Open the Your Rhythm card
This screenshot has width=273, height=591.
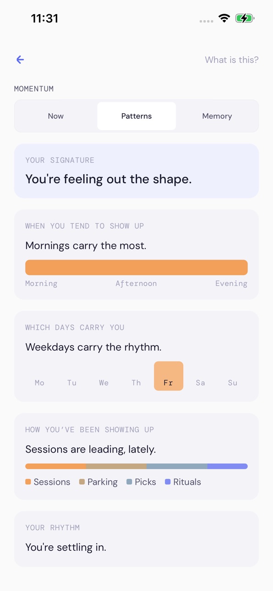pos(136,539)
